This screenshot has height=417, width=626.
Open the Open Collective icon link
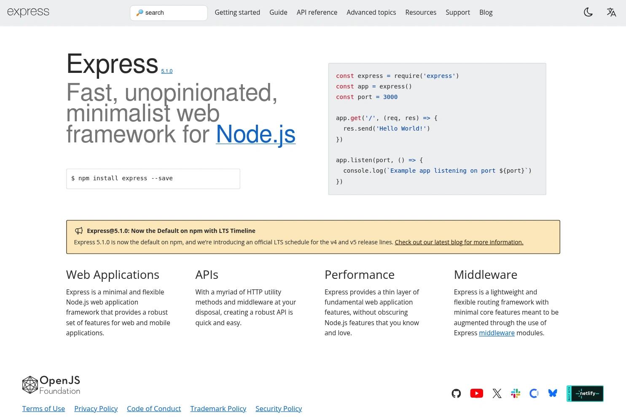[534, 393]
